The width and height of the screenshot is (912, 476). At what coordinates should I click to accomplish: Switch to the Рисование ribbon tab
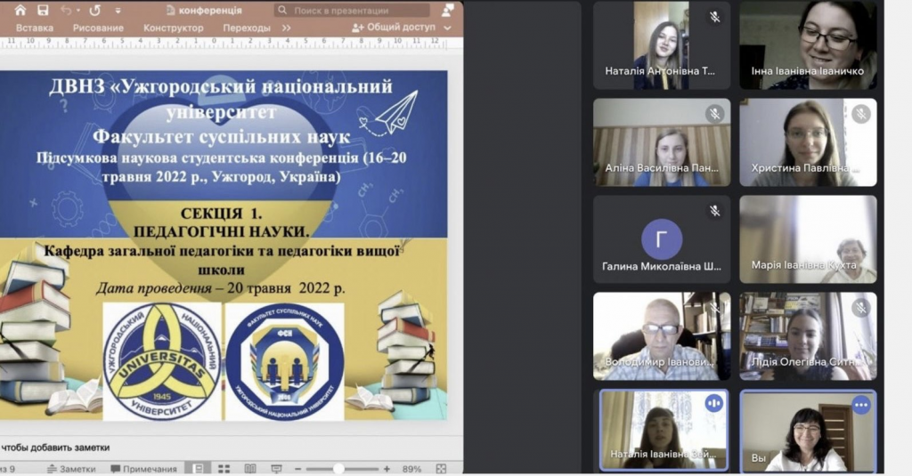pyautogui.click(x=98, y=28)
